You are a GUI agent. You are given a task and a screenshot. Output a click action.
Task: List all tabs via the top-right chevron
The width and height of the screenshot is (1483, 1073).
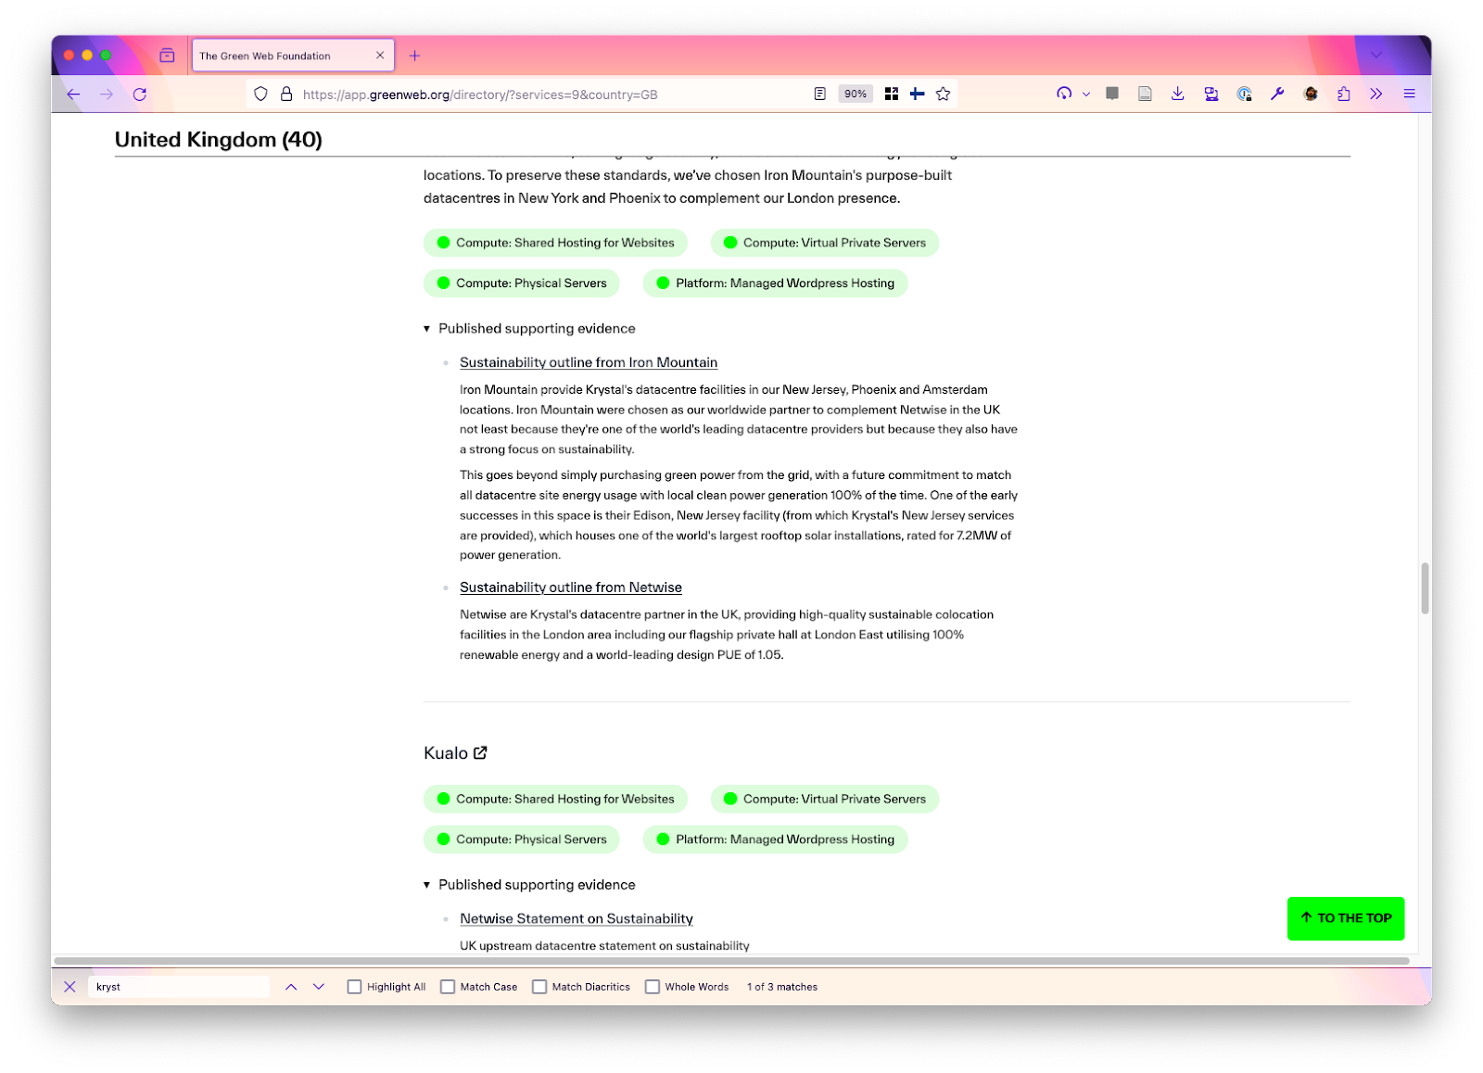tap(1376, 55)
